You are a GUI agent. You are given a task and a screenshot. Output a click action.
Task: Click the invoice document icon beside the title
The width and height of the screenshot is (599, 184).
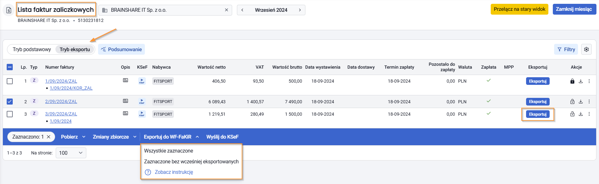coord(9,10)
